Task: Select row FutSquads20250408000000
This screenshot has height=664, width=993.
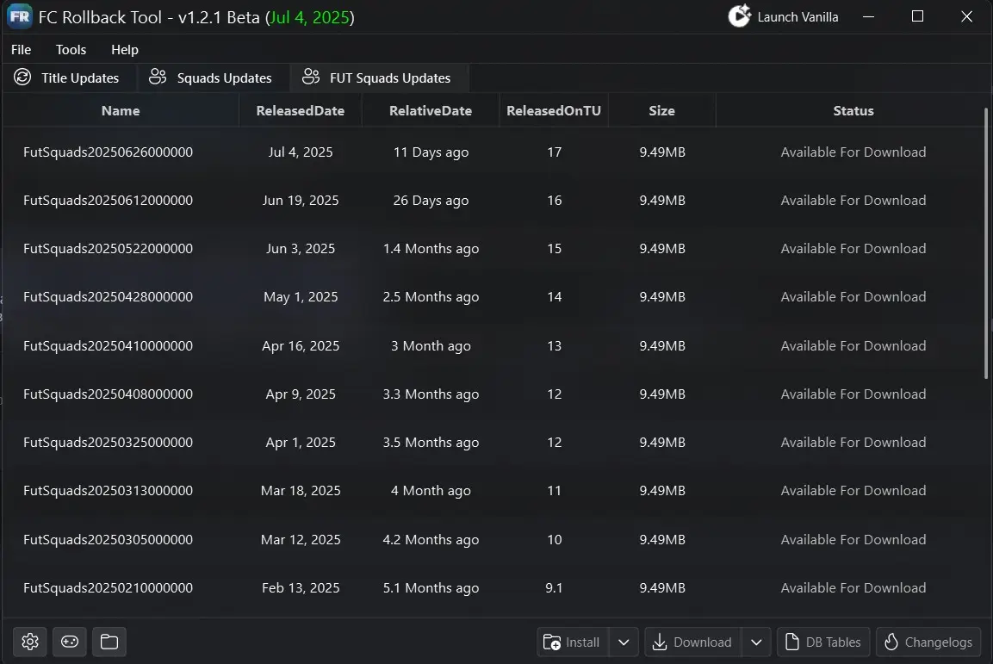Action: 493,394
